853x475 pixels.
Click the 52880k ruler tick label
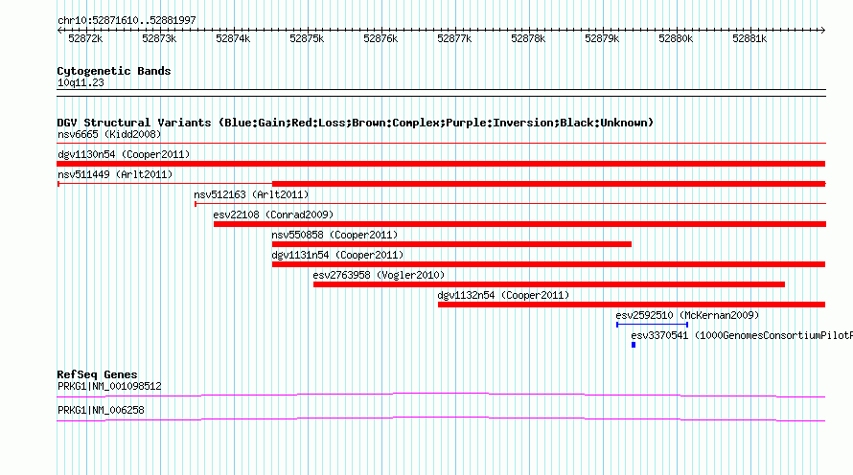click(676, 38)
